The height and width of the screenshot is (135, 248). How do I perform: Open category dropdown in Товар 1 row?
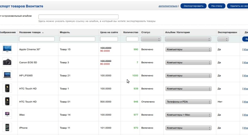point(188,89)
